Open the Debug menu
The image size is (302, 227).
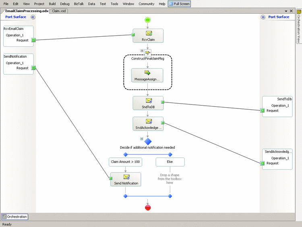point(65,4)
